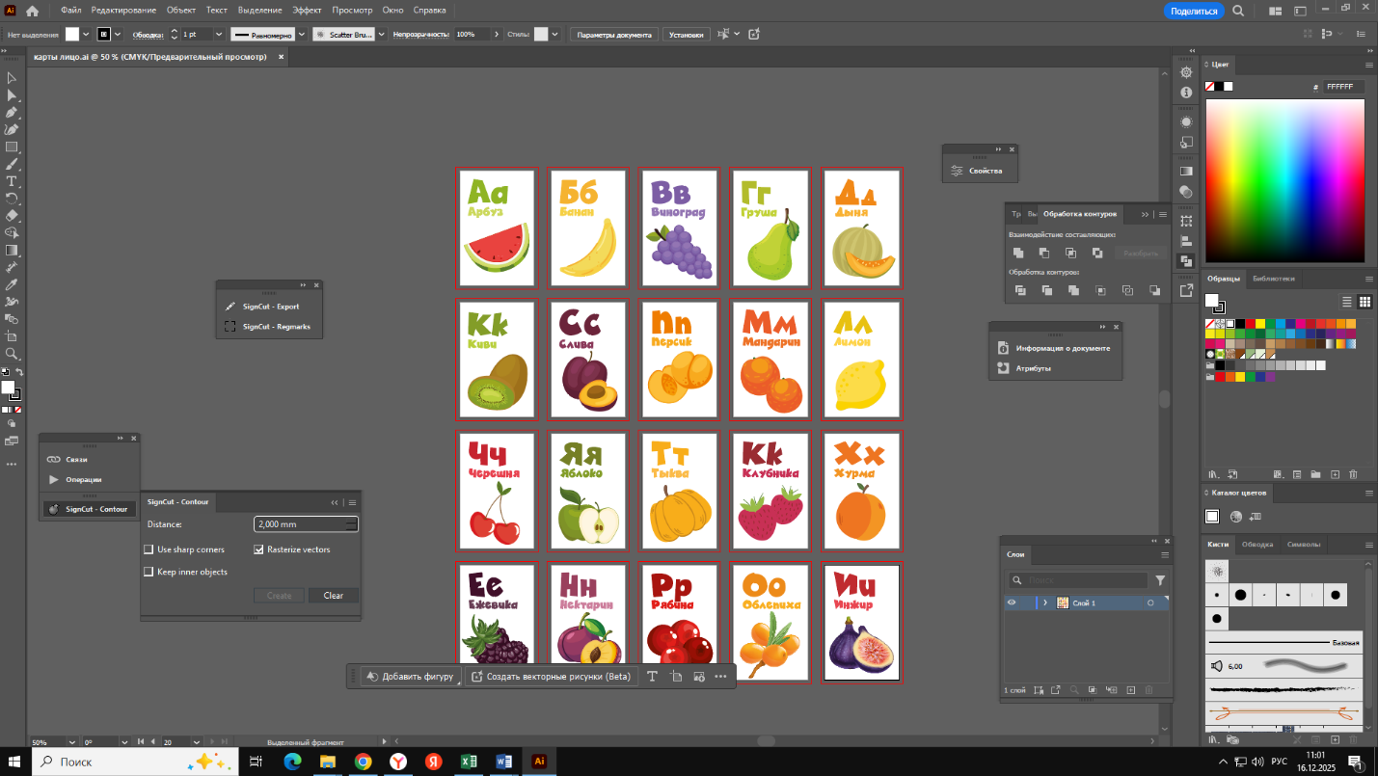Image resolution: width=1378 pixels, height=776 pixels.
Task: Enable the Use sharp corners checkbox
Action: [x=149, y=549]
